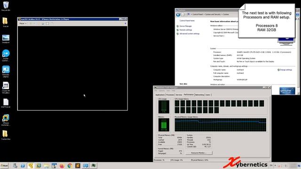The height and width of the screenshot is (169, 301).
Task: Open the blank document file icon on desktop
Action: [x=6, y=103]
